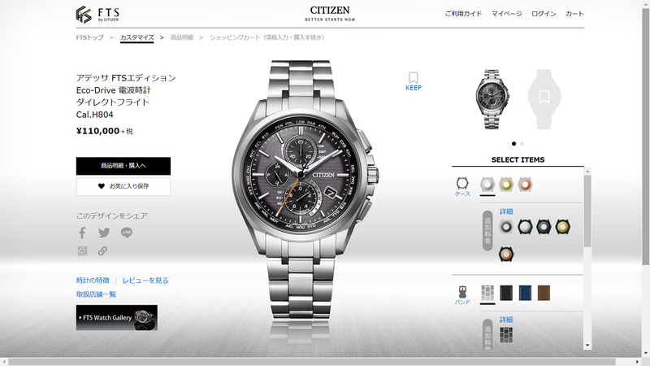Screen dimensions: 650x366
Task: Pick the navy blue leather band
Action: [x=525, y=293]
